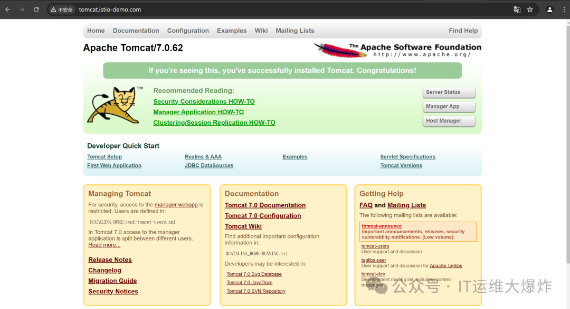
Task: Open Servlet Specifications link
Action: pos(407,157)
